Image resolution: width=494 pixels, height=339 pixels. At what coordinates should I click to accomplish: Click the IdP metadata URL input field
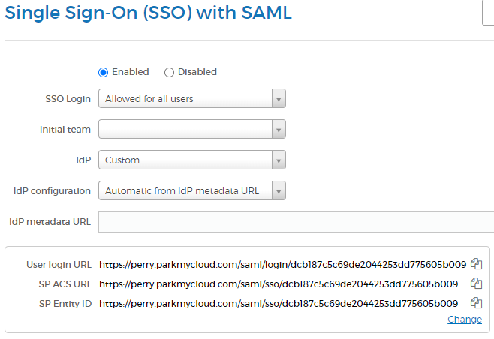[296, 222]
